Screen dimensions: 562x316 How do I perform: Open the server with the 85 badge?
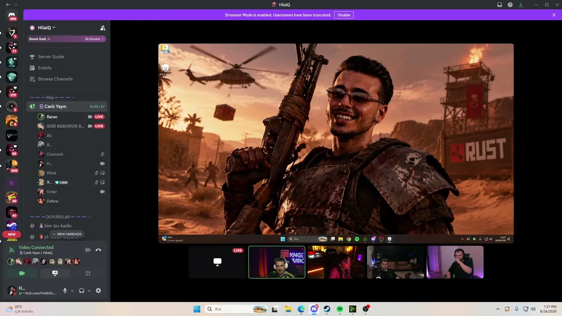[12, 150]
